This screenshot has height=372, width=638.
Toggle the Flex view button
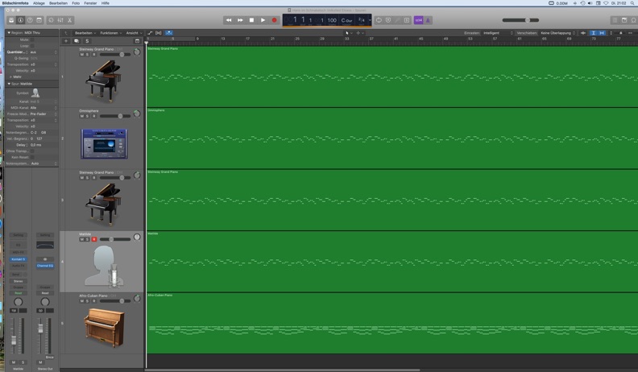158,33
